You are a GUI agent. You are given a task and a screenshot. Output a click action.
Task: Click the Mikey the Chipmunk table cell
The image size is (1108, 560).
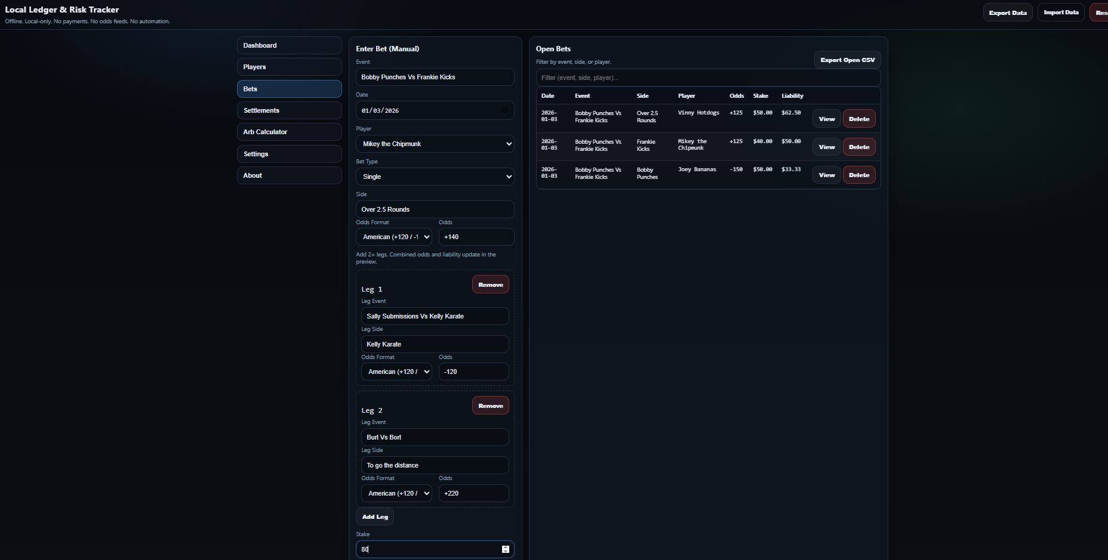[x=692, y=144]
